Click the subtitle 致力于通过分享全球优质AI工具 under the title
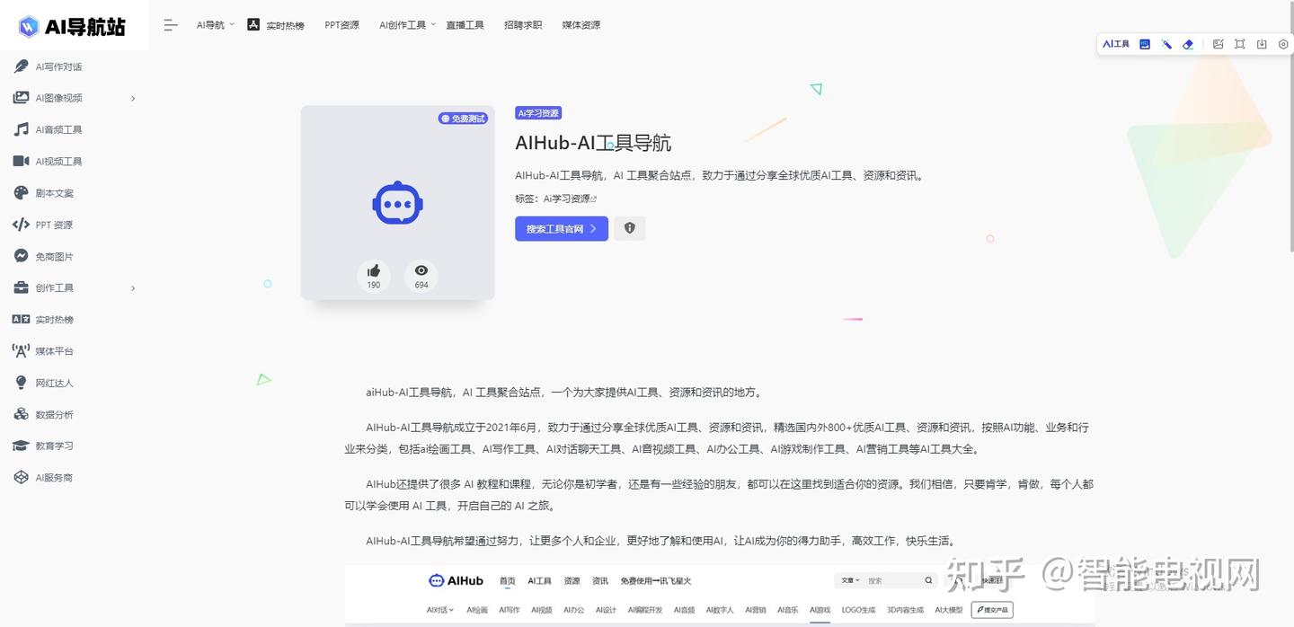This screenshot has height=627, width=1294. click(x=719, y=175)
